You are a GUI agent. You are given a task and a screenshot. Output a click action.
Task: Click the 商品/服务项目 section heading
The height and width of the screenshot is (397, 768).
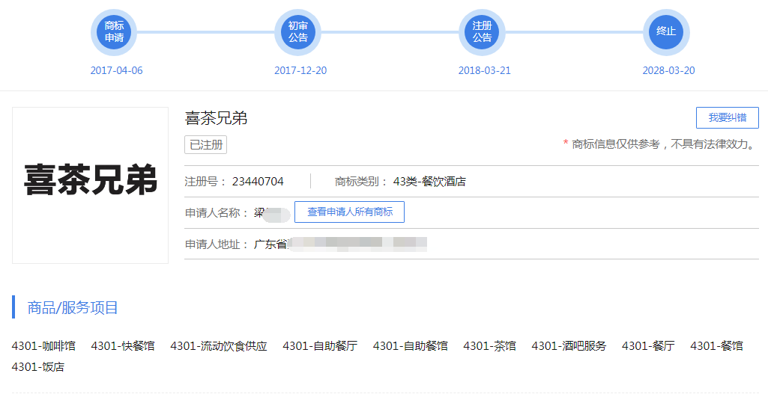click(x=73, y=307)
